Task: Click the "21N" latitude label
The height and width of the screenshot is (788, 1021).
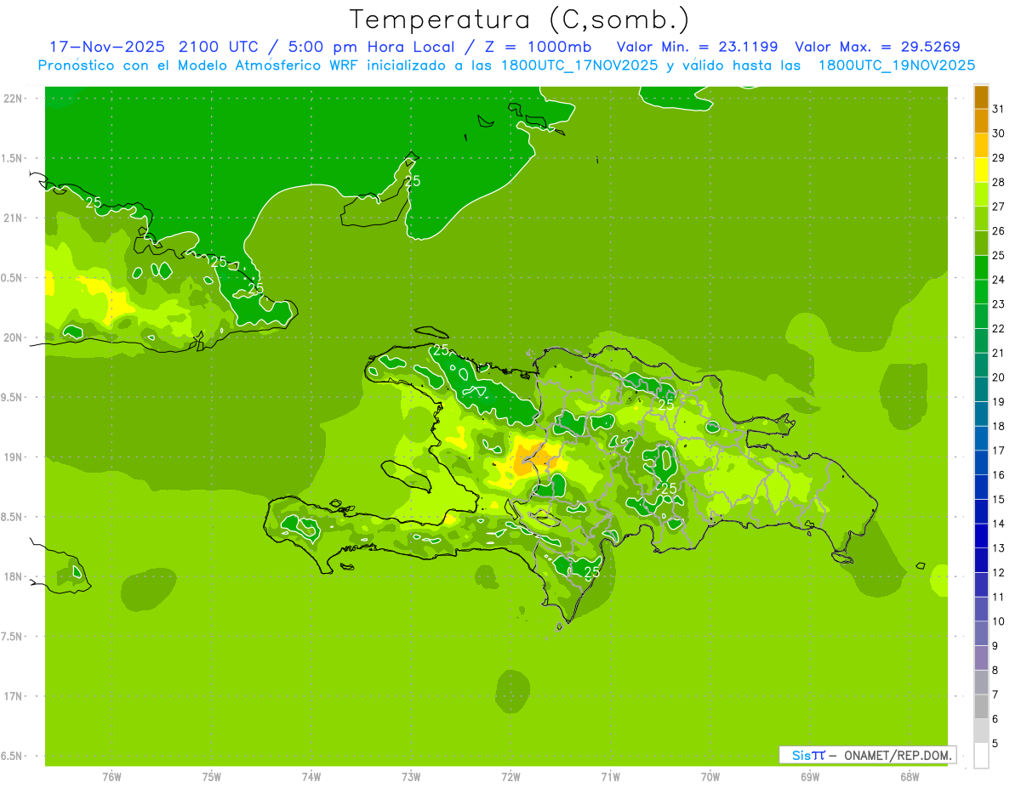Action: click(x=12, y=218)
